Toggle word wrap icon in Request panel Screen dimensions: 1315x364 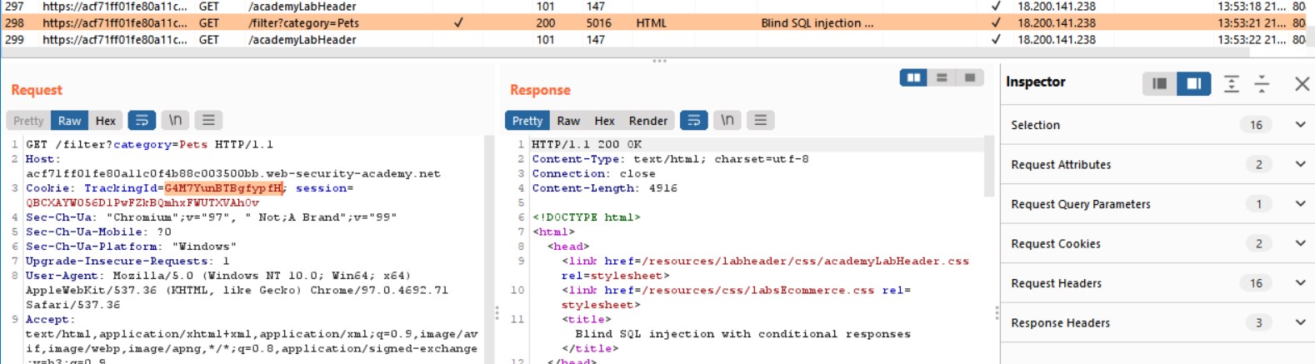[142, 121]
